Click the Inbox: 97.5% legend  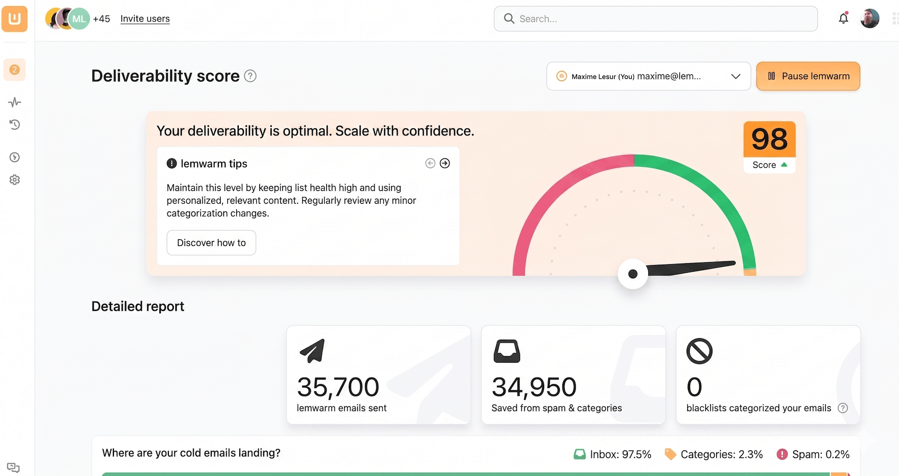613,455
